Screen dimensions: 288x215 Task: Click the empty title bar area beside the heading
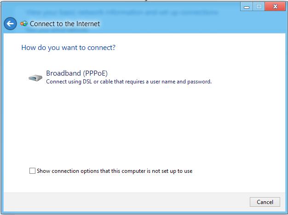pyautogui.click(x=184, y=24)
